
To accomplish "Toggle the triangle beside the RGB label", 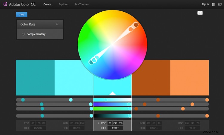I will pos(99,123).
